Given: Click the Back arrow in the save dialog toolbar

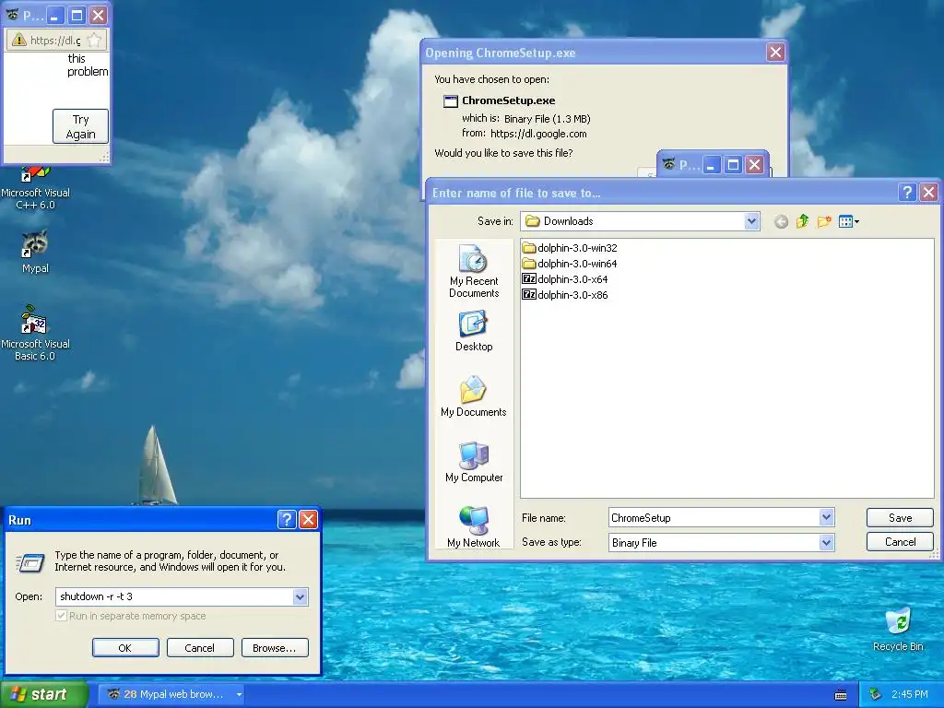Looking at the screenshot, I should point(781,221).
